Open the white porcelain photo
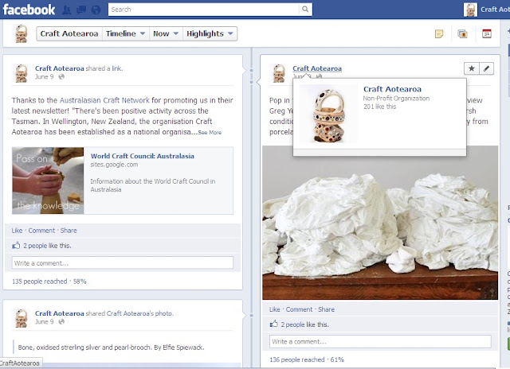The width and height of the screenshot is (510, 369). [380, 223]
